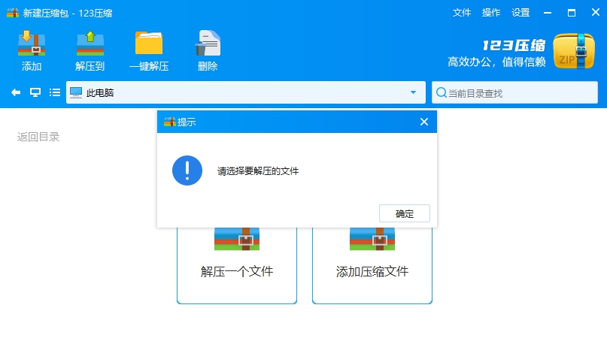Open the 操作 menu

tap(491, 13)
